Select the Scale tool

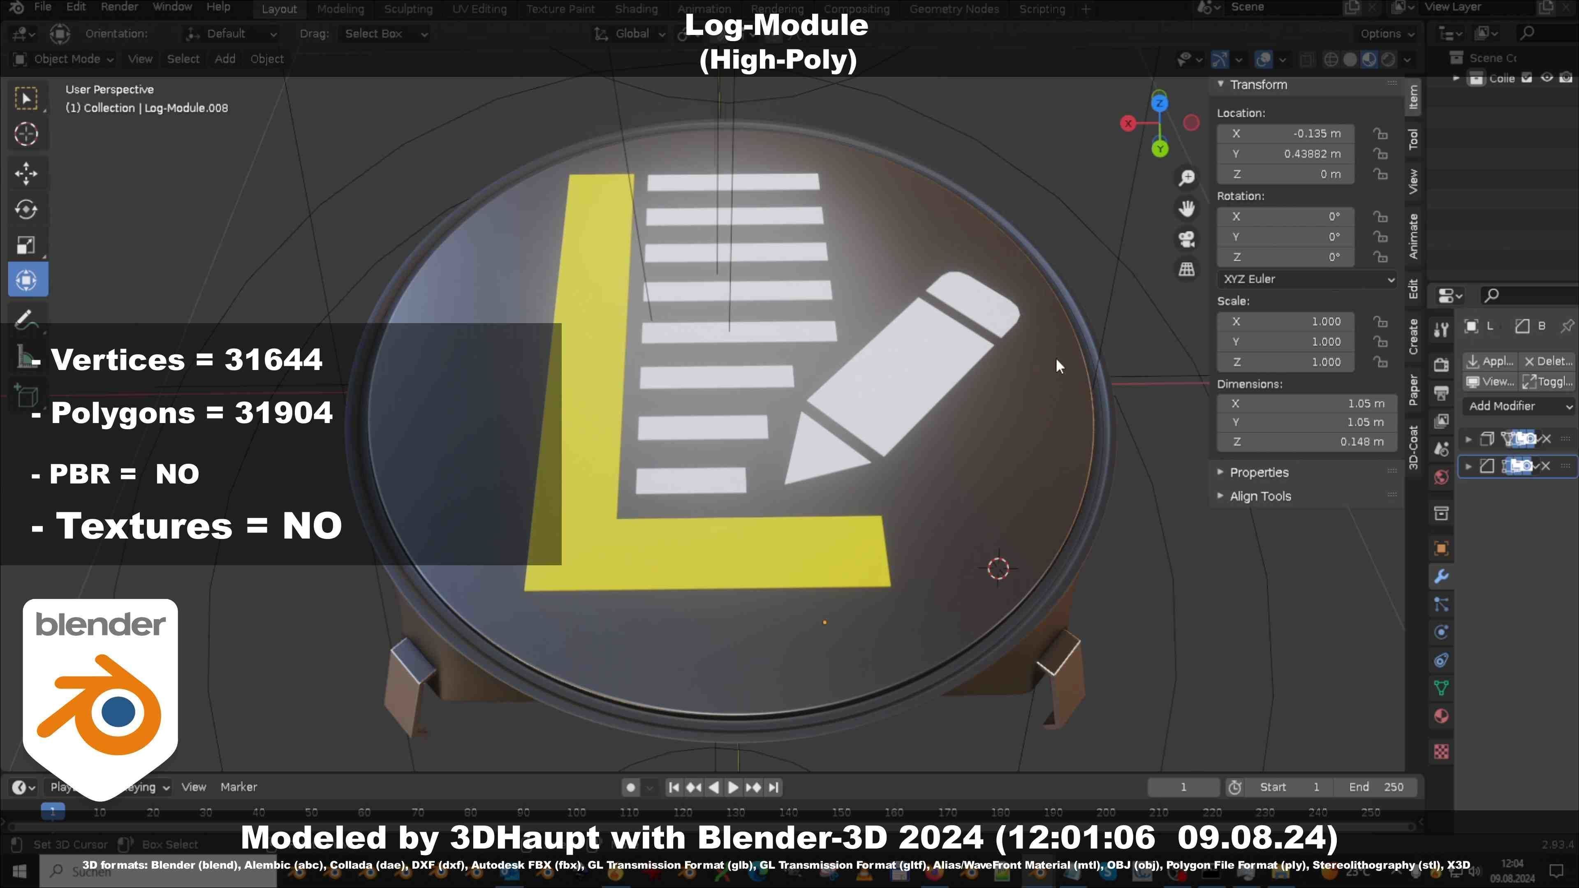pos(26,245)
